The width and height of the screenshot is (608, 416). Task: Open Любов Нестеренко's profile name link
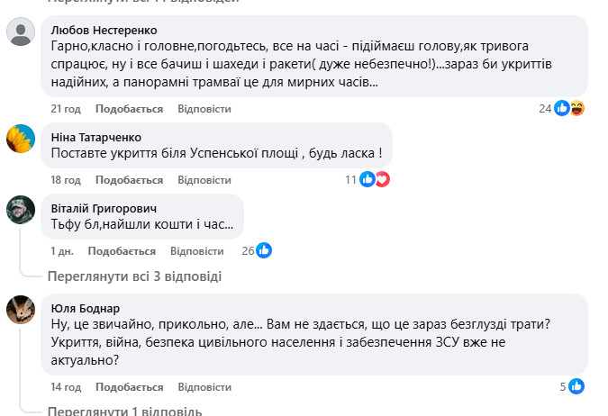[104, 29]
